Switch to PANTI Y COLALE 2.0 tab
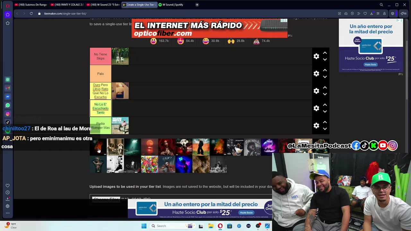This screenshot has height=231, width=411. pyautogui.click(x=67, y=5)
